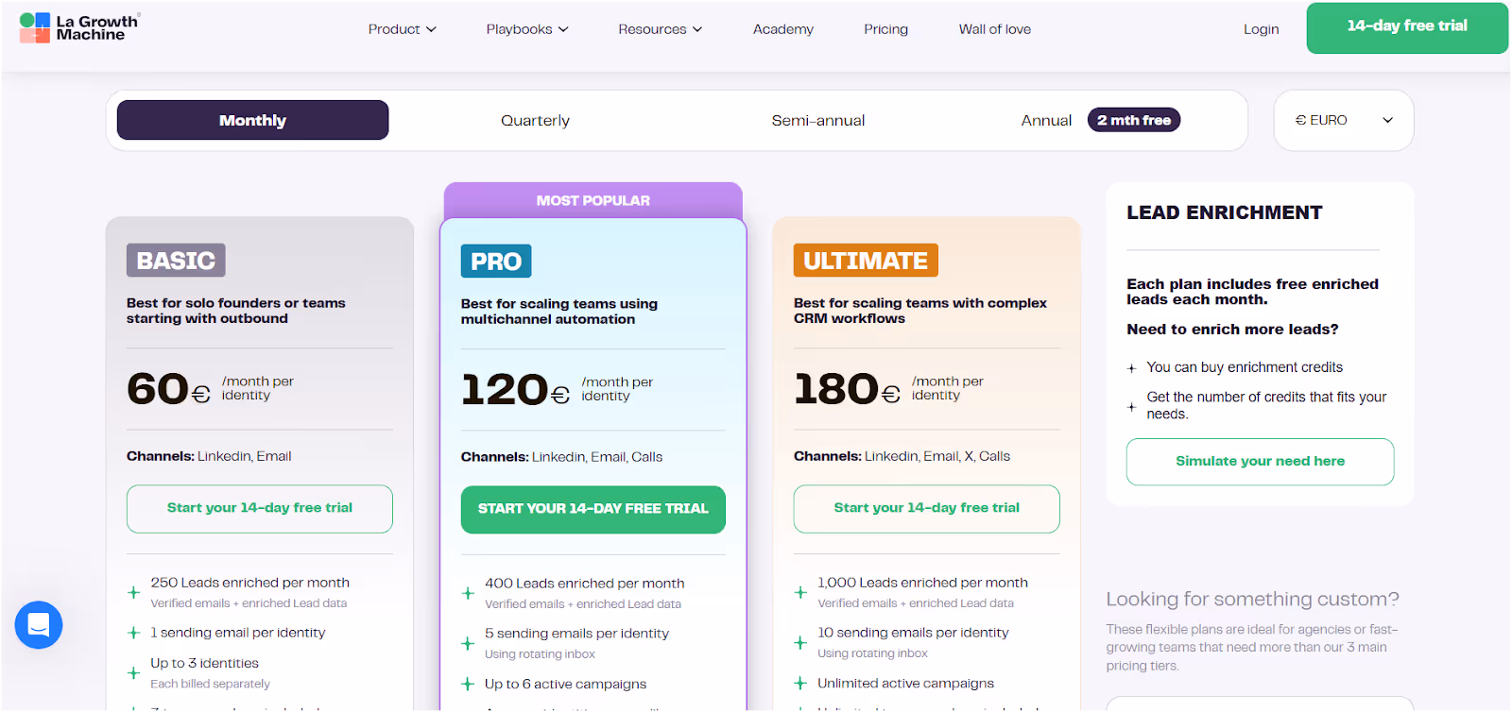Click the 60€ price
The width and height of the screenshot is (1512, 712).
(168, 389)
